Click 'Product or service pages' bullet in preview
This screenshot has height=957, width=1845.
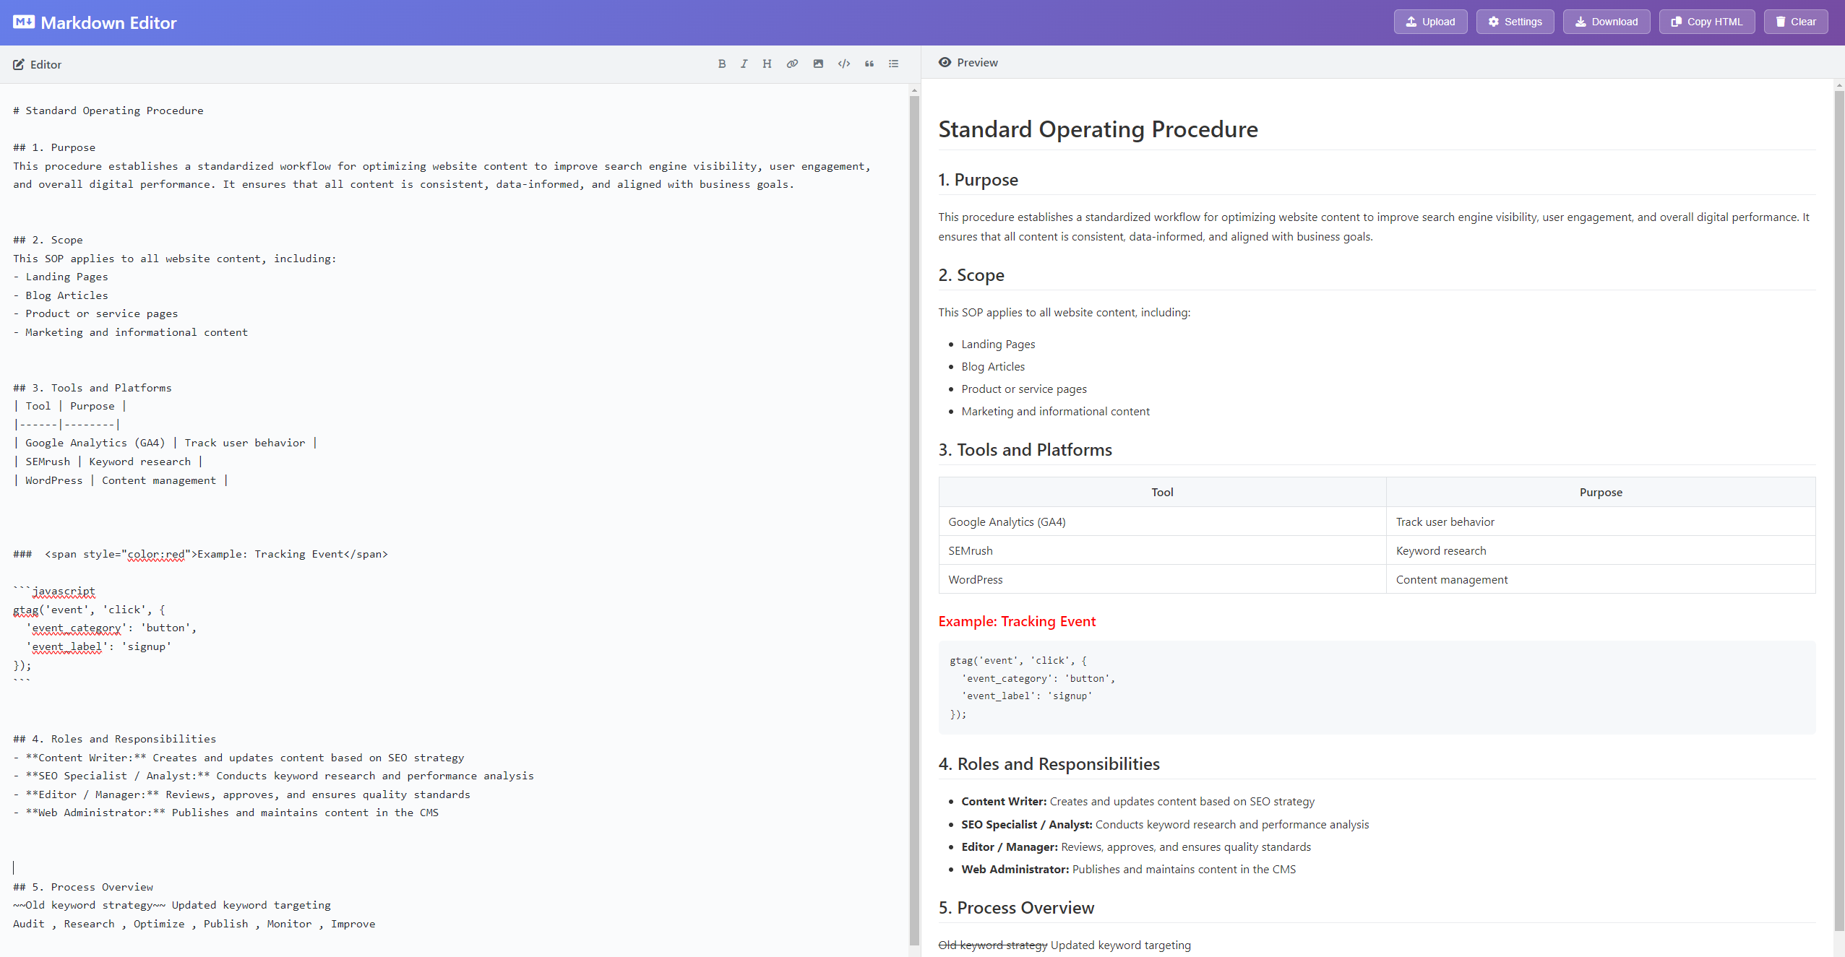1023,389
